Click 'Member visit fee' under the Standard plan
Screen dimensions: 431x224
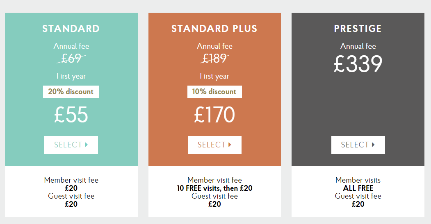(x=71, y=180)
